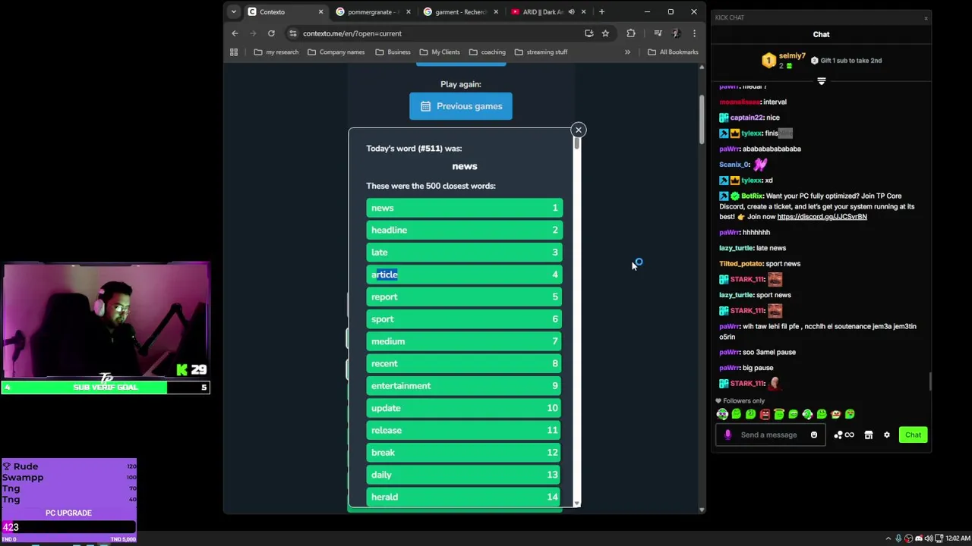The width and height of the screenshot is (972, 546).
Task: Open chat settings gear icon
Action: click(x=886, y=435)
